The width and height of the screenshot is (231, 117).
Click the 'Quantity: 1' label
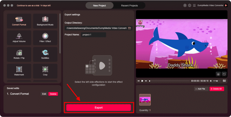[145, 110]
